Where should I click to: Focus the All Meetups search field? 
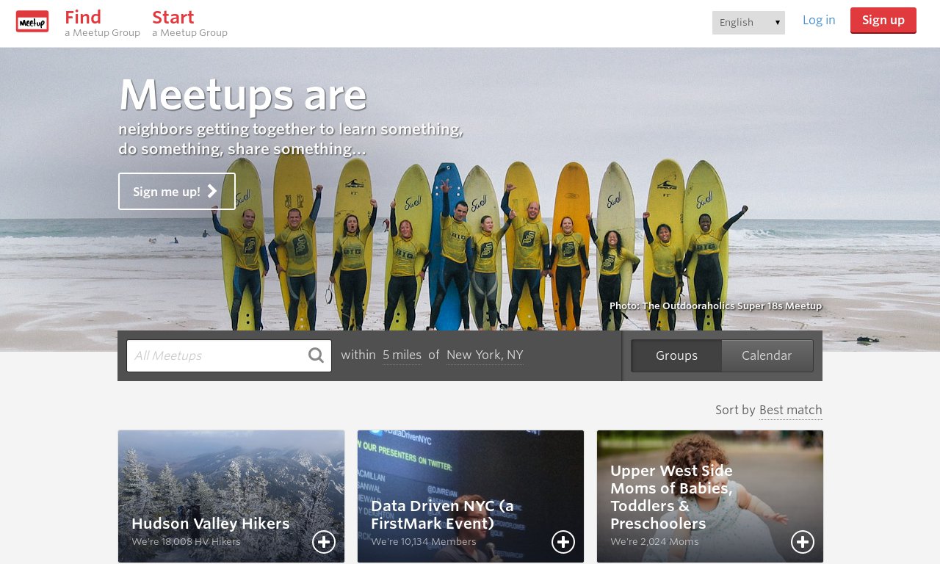(x=229, y=355)
